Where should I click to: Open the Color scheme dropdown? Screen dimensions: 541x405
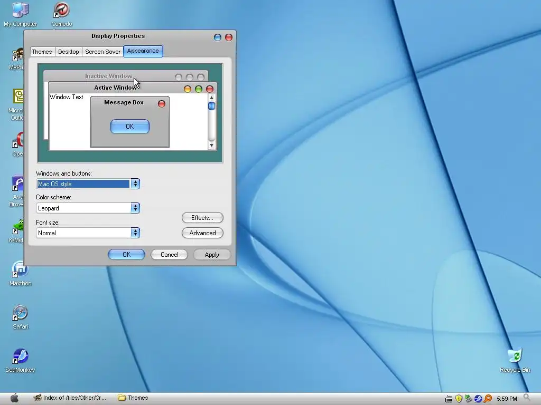88,208
